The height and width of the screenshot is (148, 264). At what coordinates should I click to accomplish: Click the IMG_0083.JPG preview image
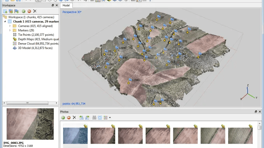pyautogui.click(x=30, y=124)
